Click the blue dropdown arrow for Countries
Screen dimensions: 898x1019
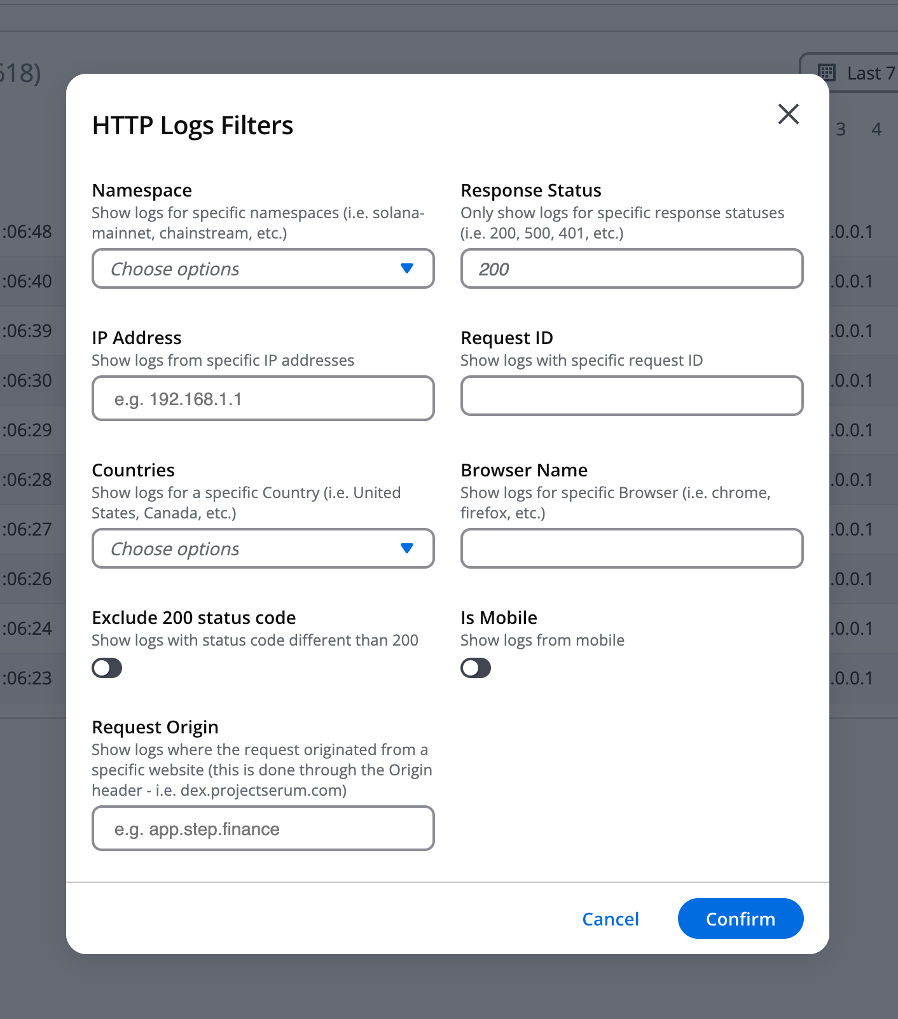[x=408, y=548]
